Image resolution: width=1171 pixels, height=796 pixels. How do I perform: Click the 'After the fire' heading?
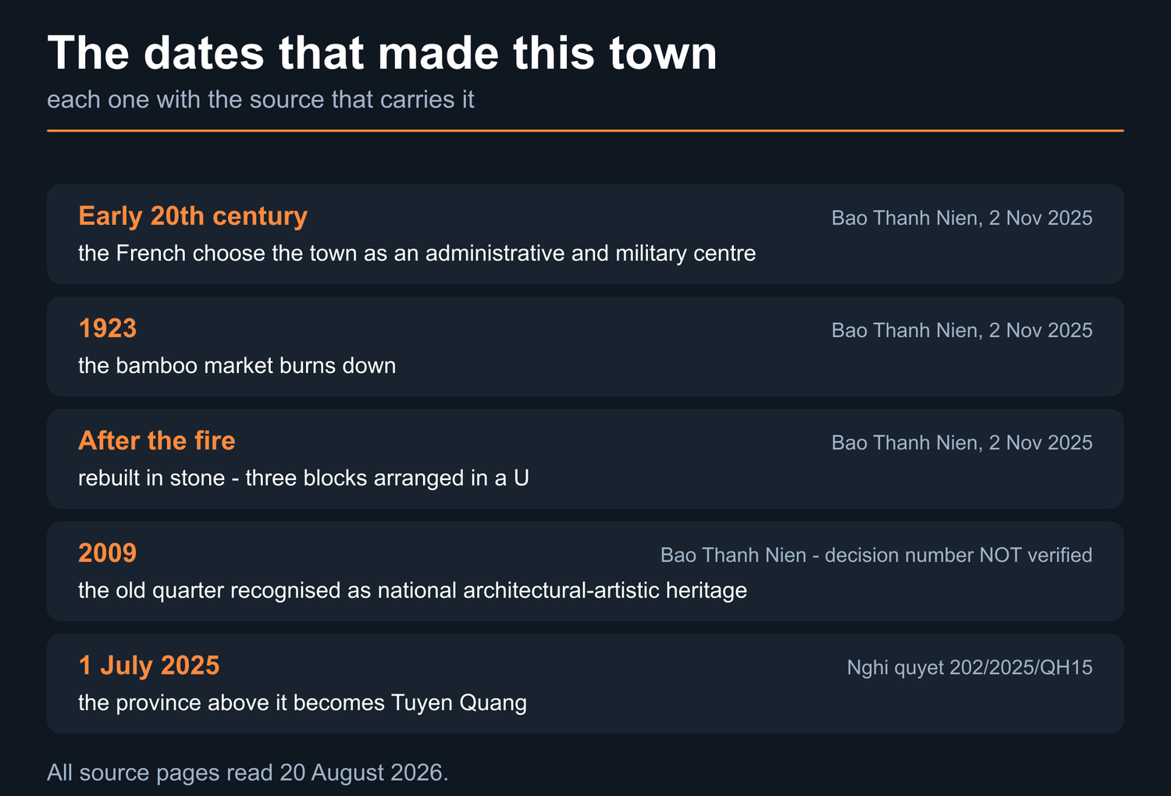[x=157, y=441]
